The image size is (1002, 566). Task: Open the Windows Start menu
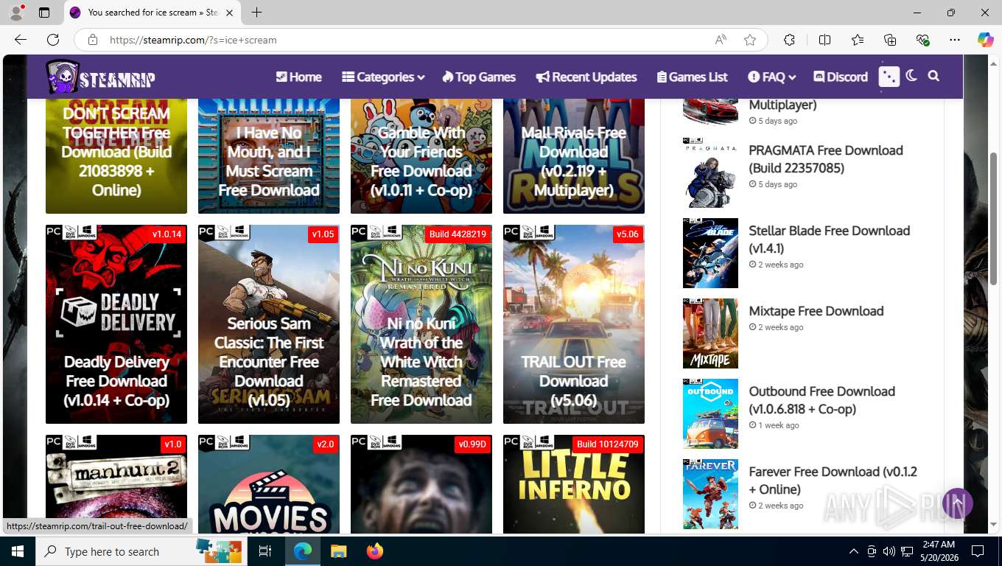(18, 551)
